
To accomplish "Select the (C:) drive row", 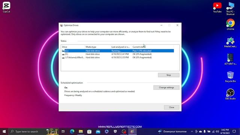I will pos(117,51).
